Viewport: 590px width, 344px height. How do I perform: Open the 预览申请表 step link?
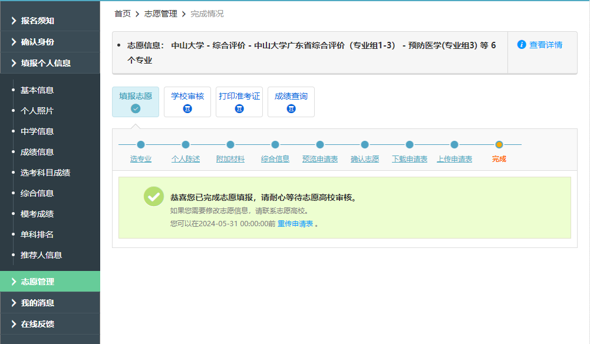(320, 159)
